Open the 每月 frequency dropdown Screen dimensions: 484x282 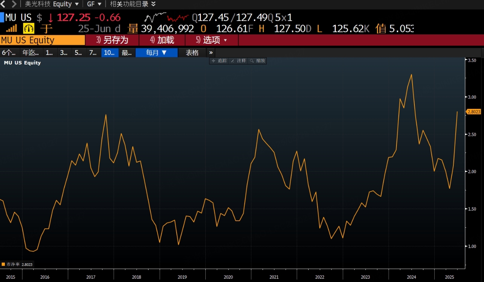click(157, 53)
